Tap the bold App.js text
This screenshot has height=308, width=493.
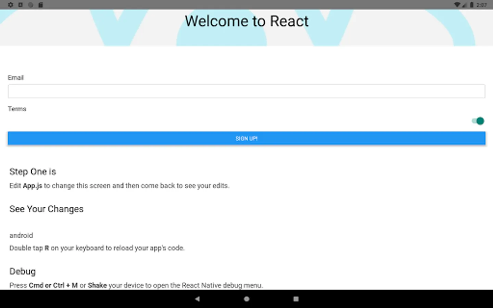tap(33, 186)
